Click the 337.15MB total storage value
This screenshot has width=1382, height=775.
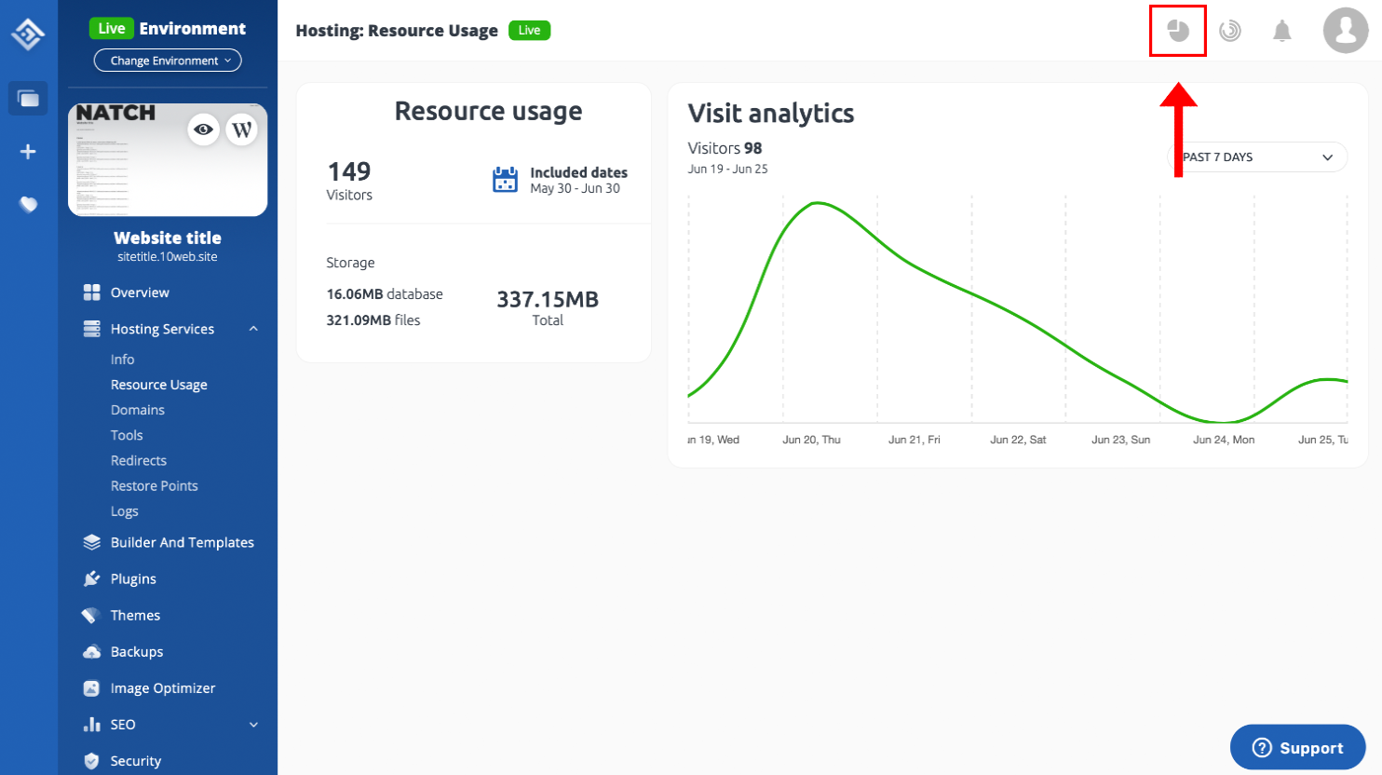[x=548, y=299]
